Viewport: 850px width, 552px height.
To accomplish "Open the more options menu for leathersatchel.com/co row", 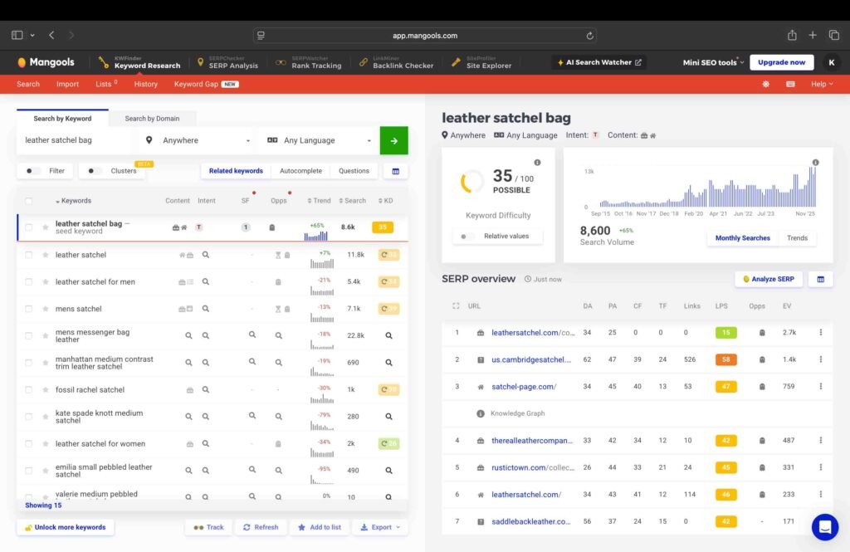I will point(820,333).
